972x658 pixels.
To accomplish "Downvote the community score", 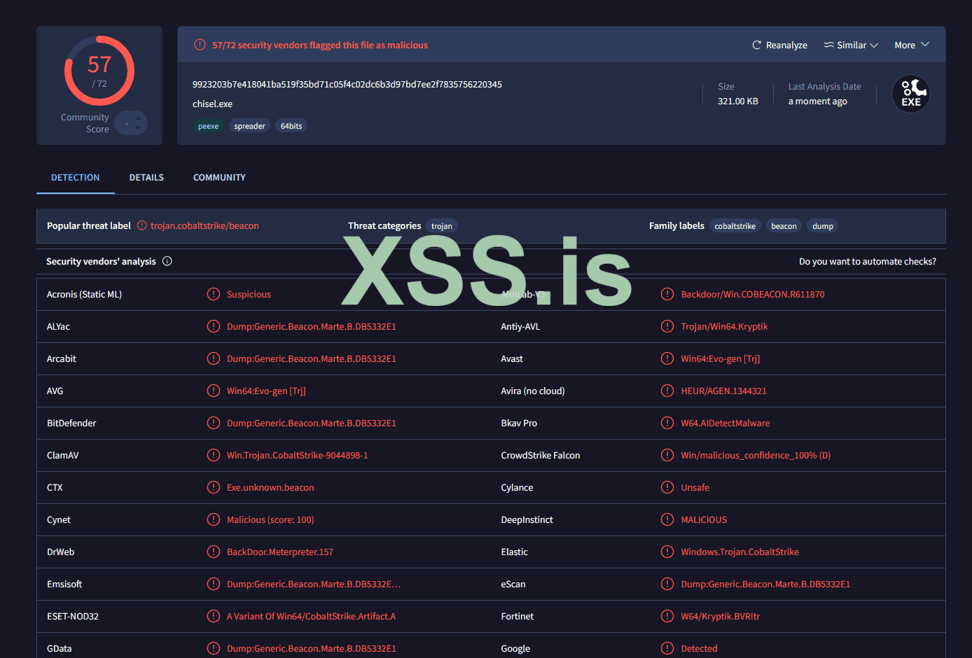I will pyautogui.click(x=138, y=127).
